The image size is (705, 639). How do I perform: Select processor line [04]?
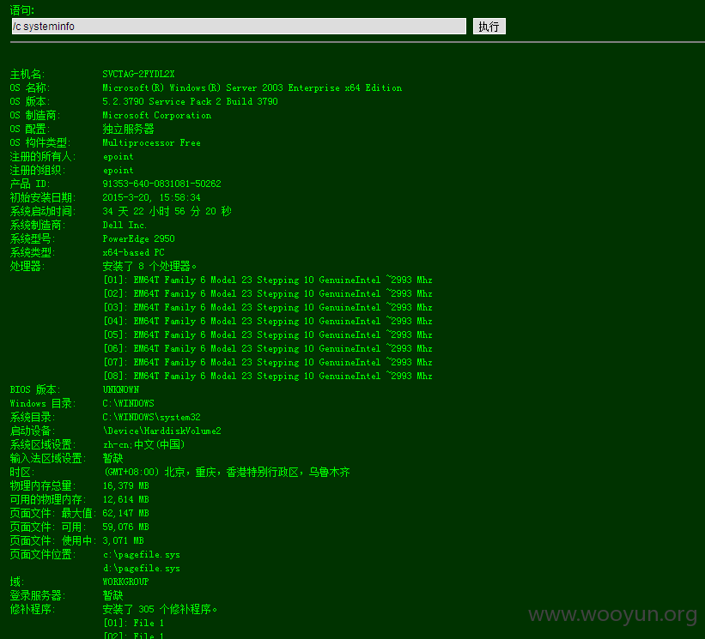pyautogui.click(x=268, y=321)
